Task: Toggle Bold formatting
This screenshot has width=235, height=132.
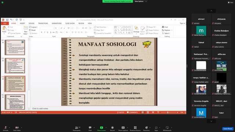Action: point(41,32)
